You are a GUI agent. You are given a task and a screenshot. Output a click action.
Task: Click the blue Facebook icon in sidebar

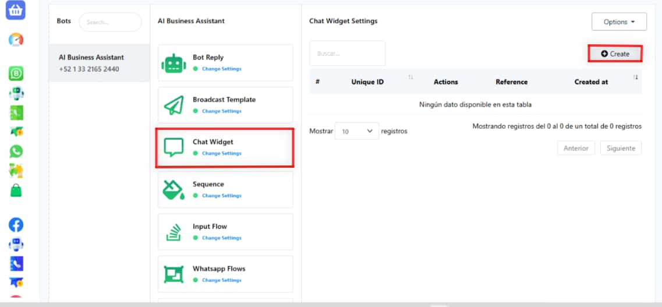[x=16, y=225]
